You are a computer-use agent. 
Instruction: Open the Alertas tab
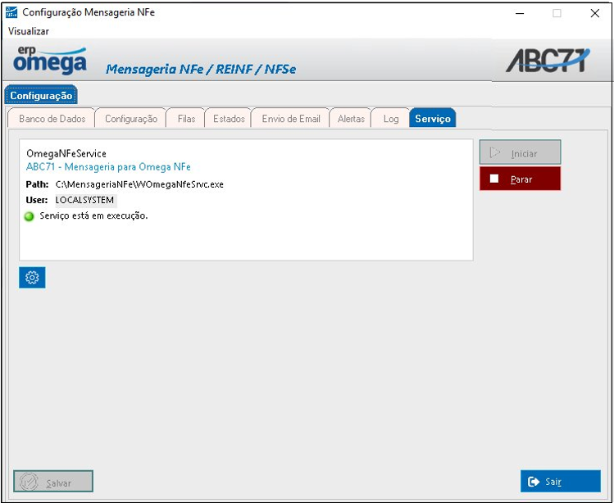351,119
